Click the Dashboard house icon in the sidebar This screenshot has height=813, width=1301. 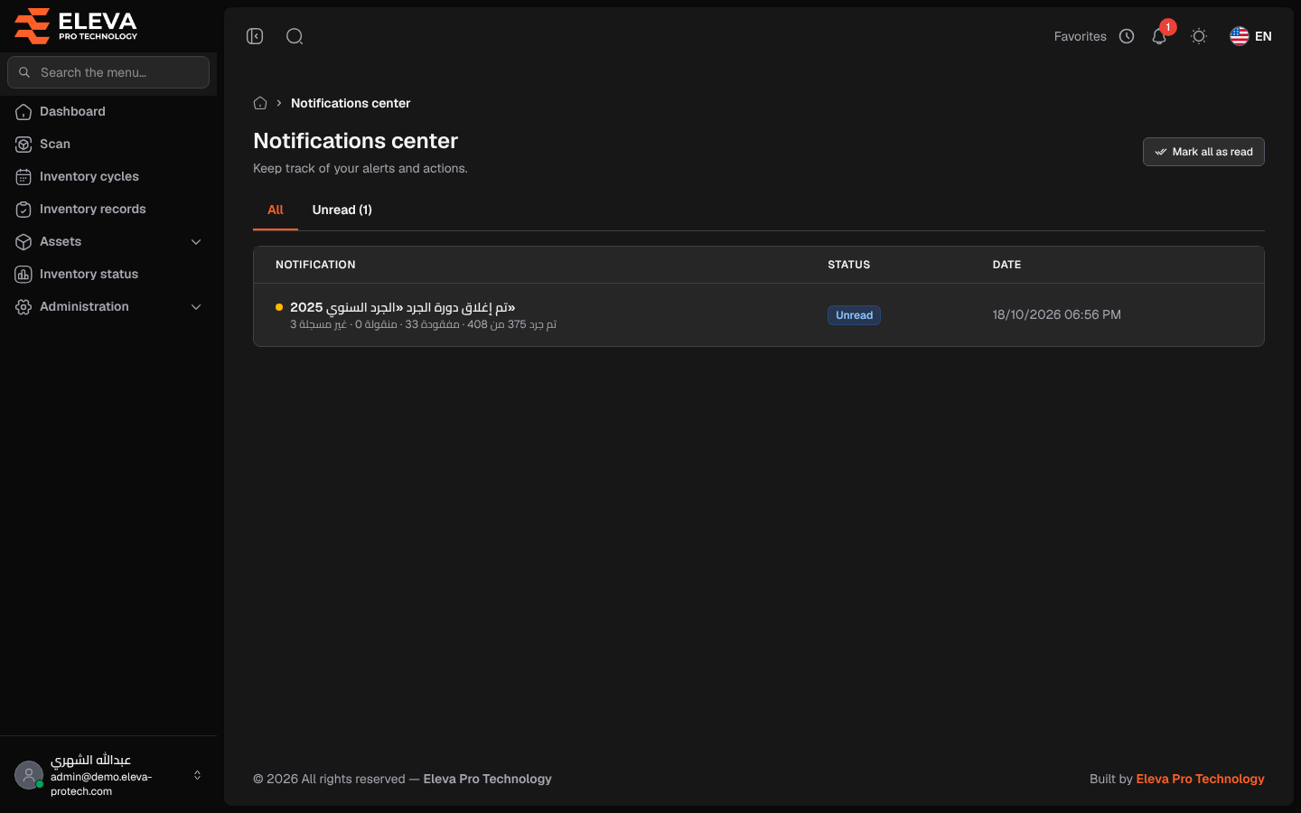tap(23, 112)
